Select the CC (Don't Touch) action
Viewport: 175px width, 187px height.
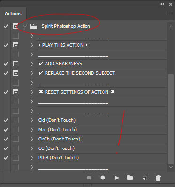click(x=102, y=148)
